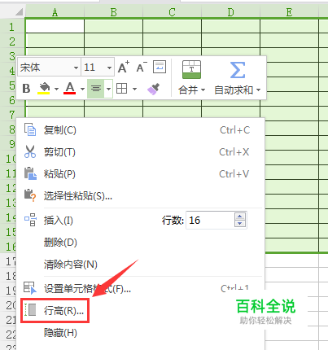Viewport: 328px width, 350px height.
Task: Expand fill color dropdown arrow
Action: (56, 89)
